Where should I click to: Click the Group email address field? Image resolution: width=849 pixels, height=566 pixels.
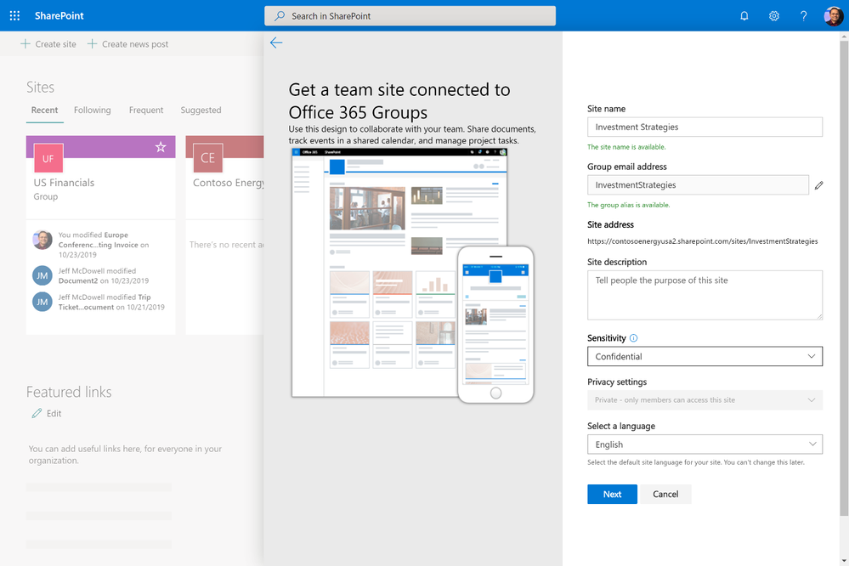coord(698,184)
